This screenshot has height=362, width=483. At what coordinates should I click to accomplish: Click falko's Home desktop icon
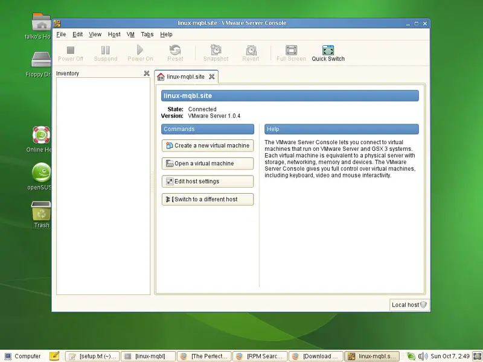click(x=41, y=22)
